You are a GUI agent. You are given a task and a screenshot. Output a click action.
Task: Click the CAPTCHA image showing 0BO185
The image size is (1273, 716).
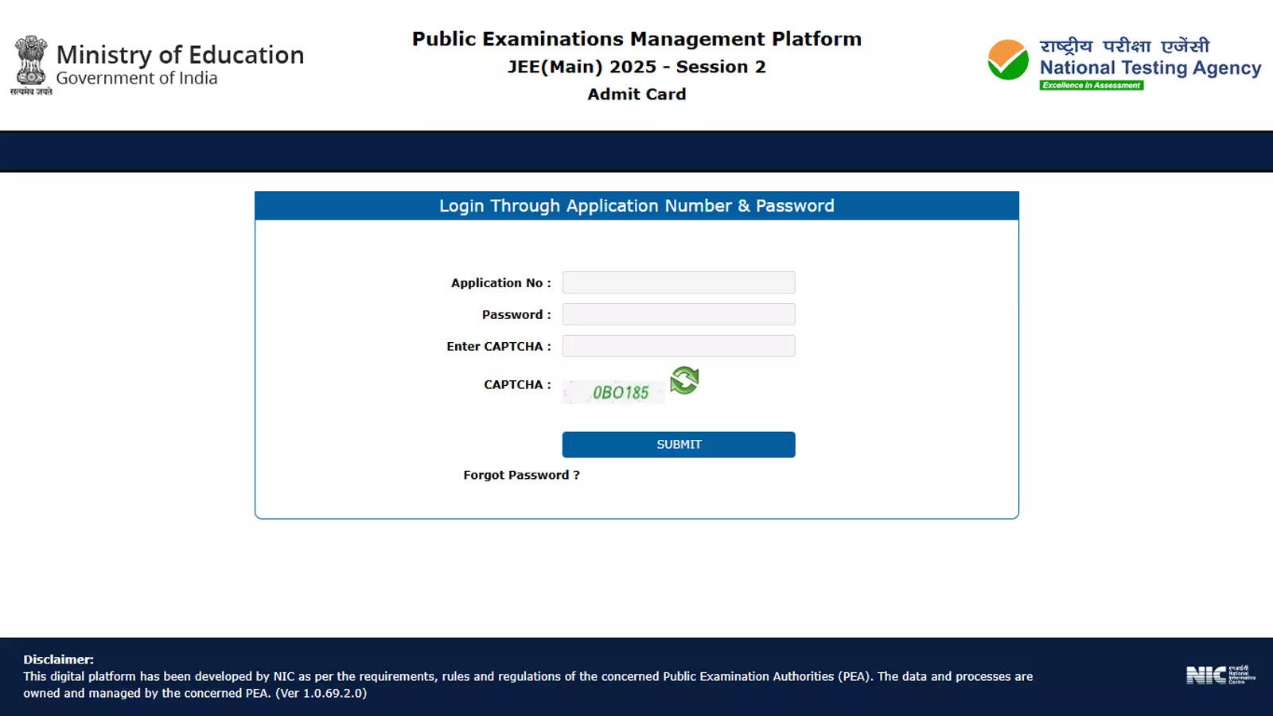click(x=614, y=390)
